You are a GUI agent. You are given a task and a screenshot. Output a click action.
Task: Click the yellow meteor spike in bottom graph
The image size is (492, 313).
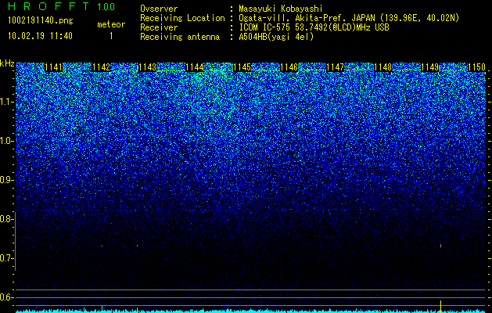pyautogui.click(x=440, y=306)
